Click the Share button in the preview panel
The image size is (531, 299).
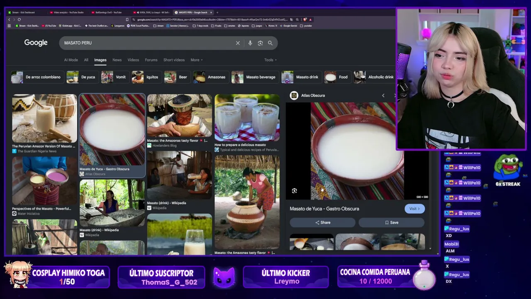click(x=322, y=223)
